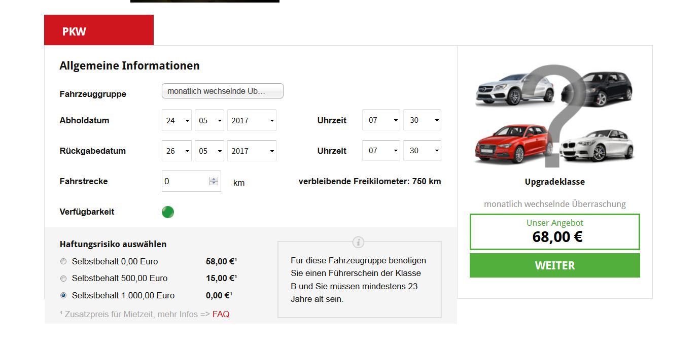Open the Rückgabedatum year dropdown
This screenshot has height=344, width=700.
tap(252, 151)
